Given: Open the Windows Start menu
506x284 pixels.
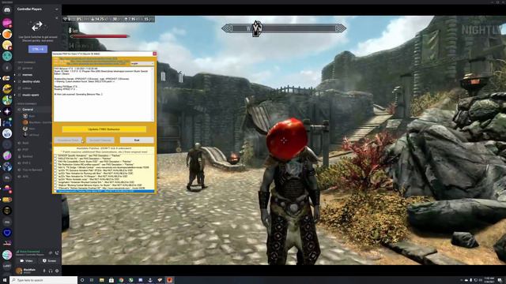Looking at the screenshot, I should point(5,280).
